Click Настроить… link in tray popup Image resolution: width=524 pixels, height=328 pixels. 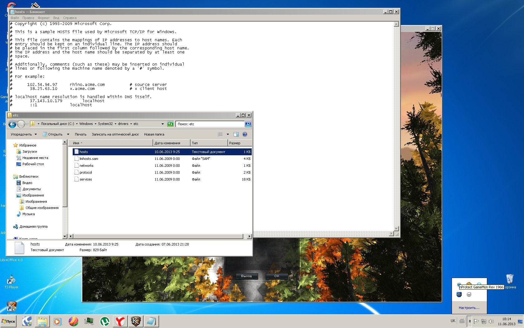(x=469, y=308)
